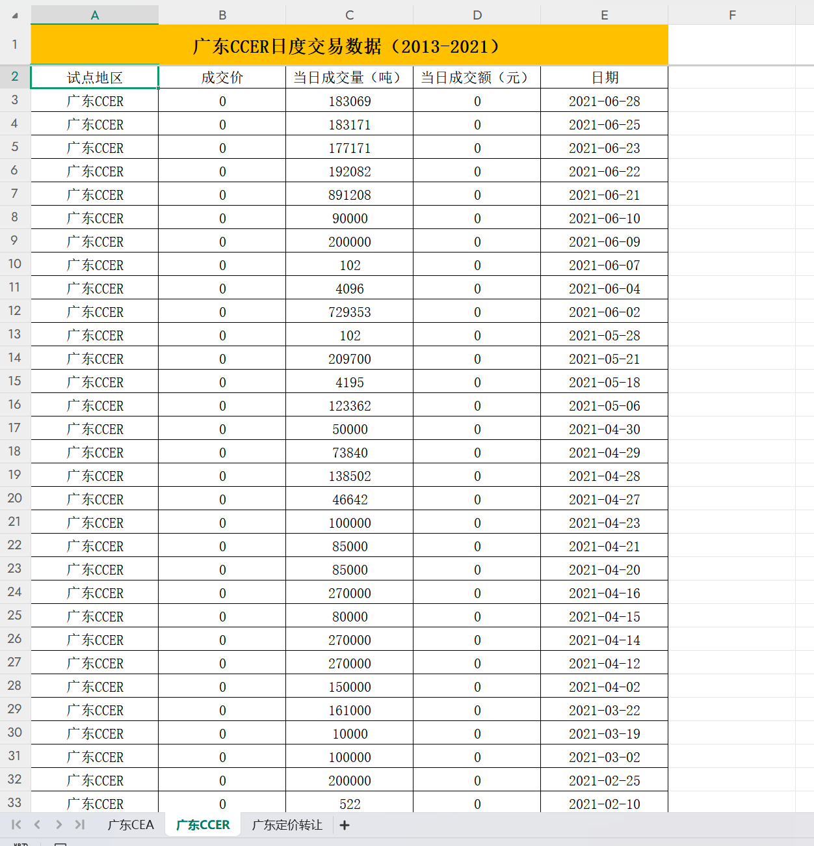Image resolution: width=814 pixels, height=846 pixels.
Task: Switch to the 广东CEA sheet tab
Action: [131, 825]
